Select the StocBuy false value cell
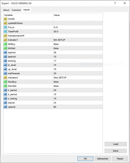This screenshot has width=130, height=163. click(78, 82)
